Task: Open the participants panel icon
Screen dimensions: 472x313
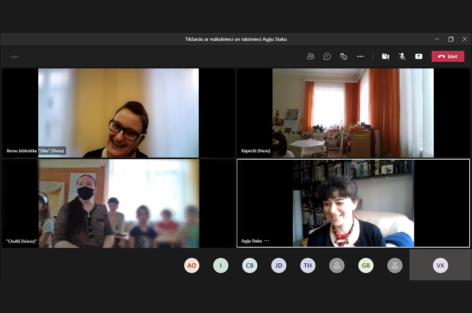Action: coord(310,56)
